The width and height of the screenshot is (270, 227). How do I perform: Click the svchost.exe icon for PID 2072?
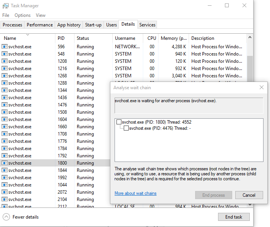coord(5,192)
